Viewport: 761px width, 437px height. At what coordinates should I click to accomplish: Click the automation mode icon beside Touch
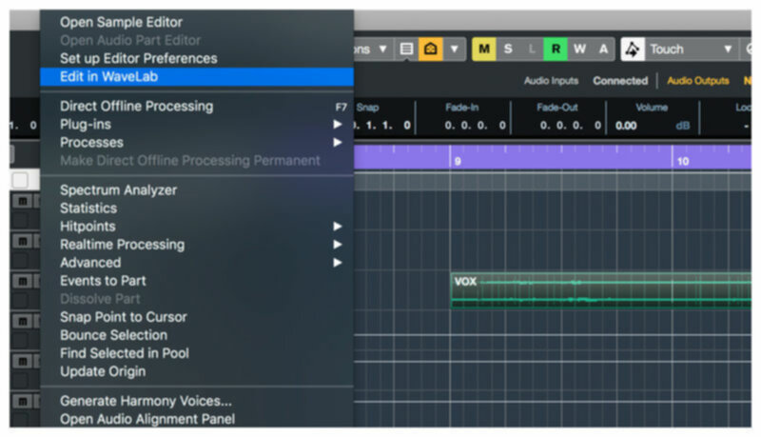point(632,49)
